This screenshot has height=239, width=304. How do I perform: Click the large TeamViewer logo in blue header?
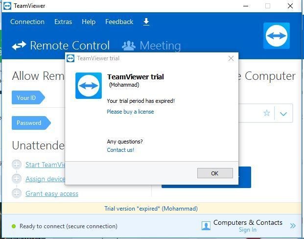click(x=277, y=36)
